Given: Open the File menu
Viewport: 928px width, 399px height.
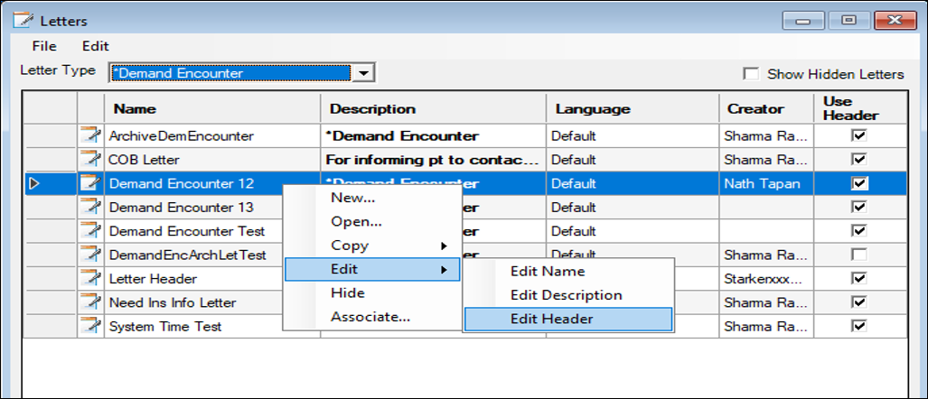Looking at the screenshot, I should pos(43,46).
